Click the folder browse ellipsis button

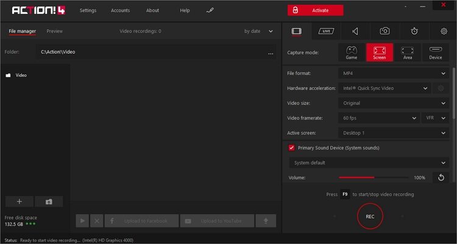click(271, 52)
